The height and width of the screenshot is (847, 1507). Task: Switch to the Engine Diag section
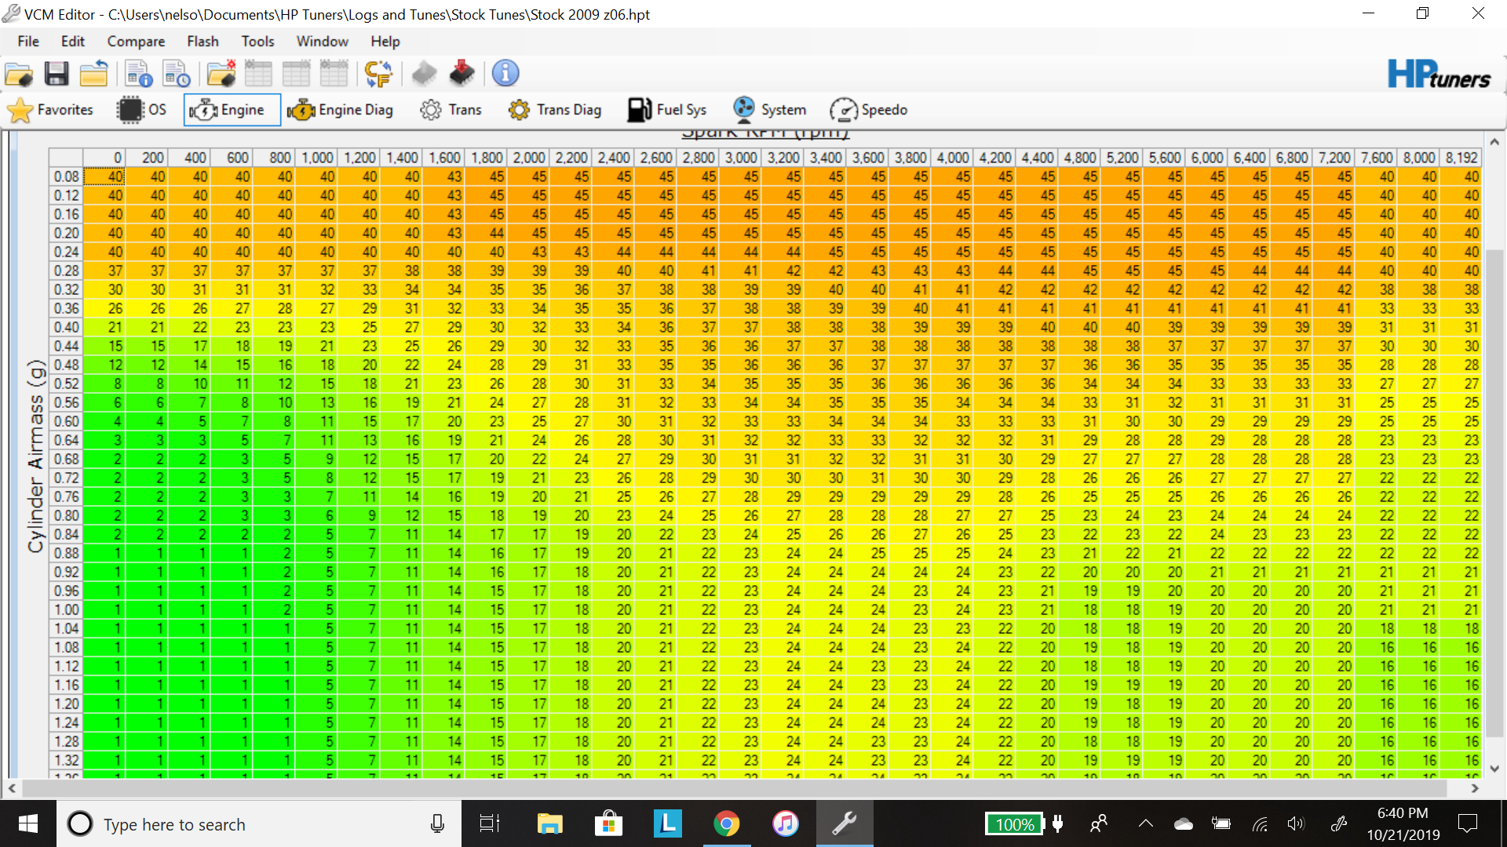[341, 110]
